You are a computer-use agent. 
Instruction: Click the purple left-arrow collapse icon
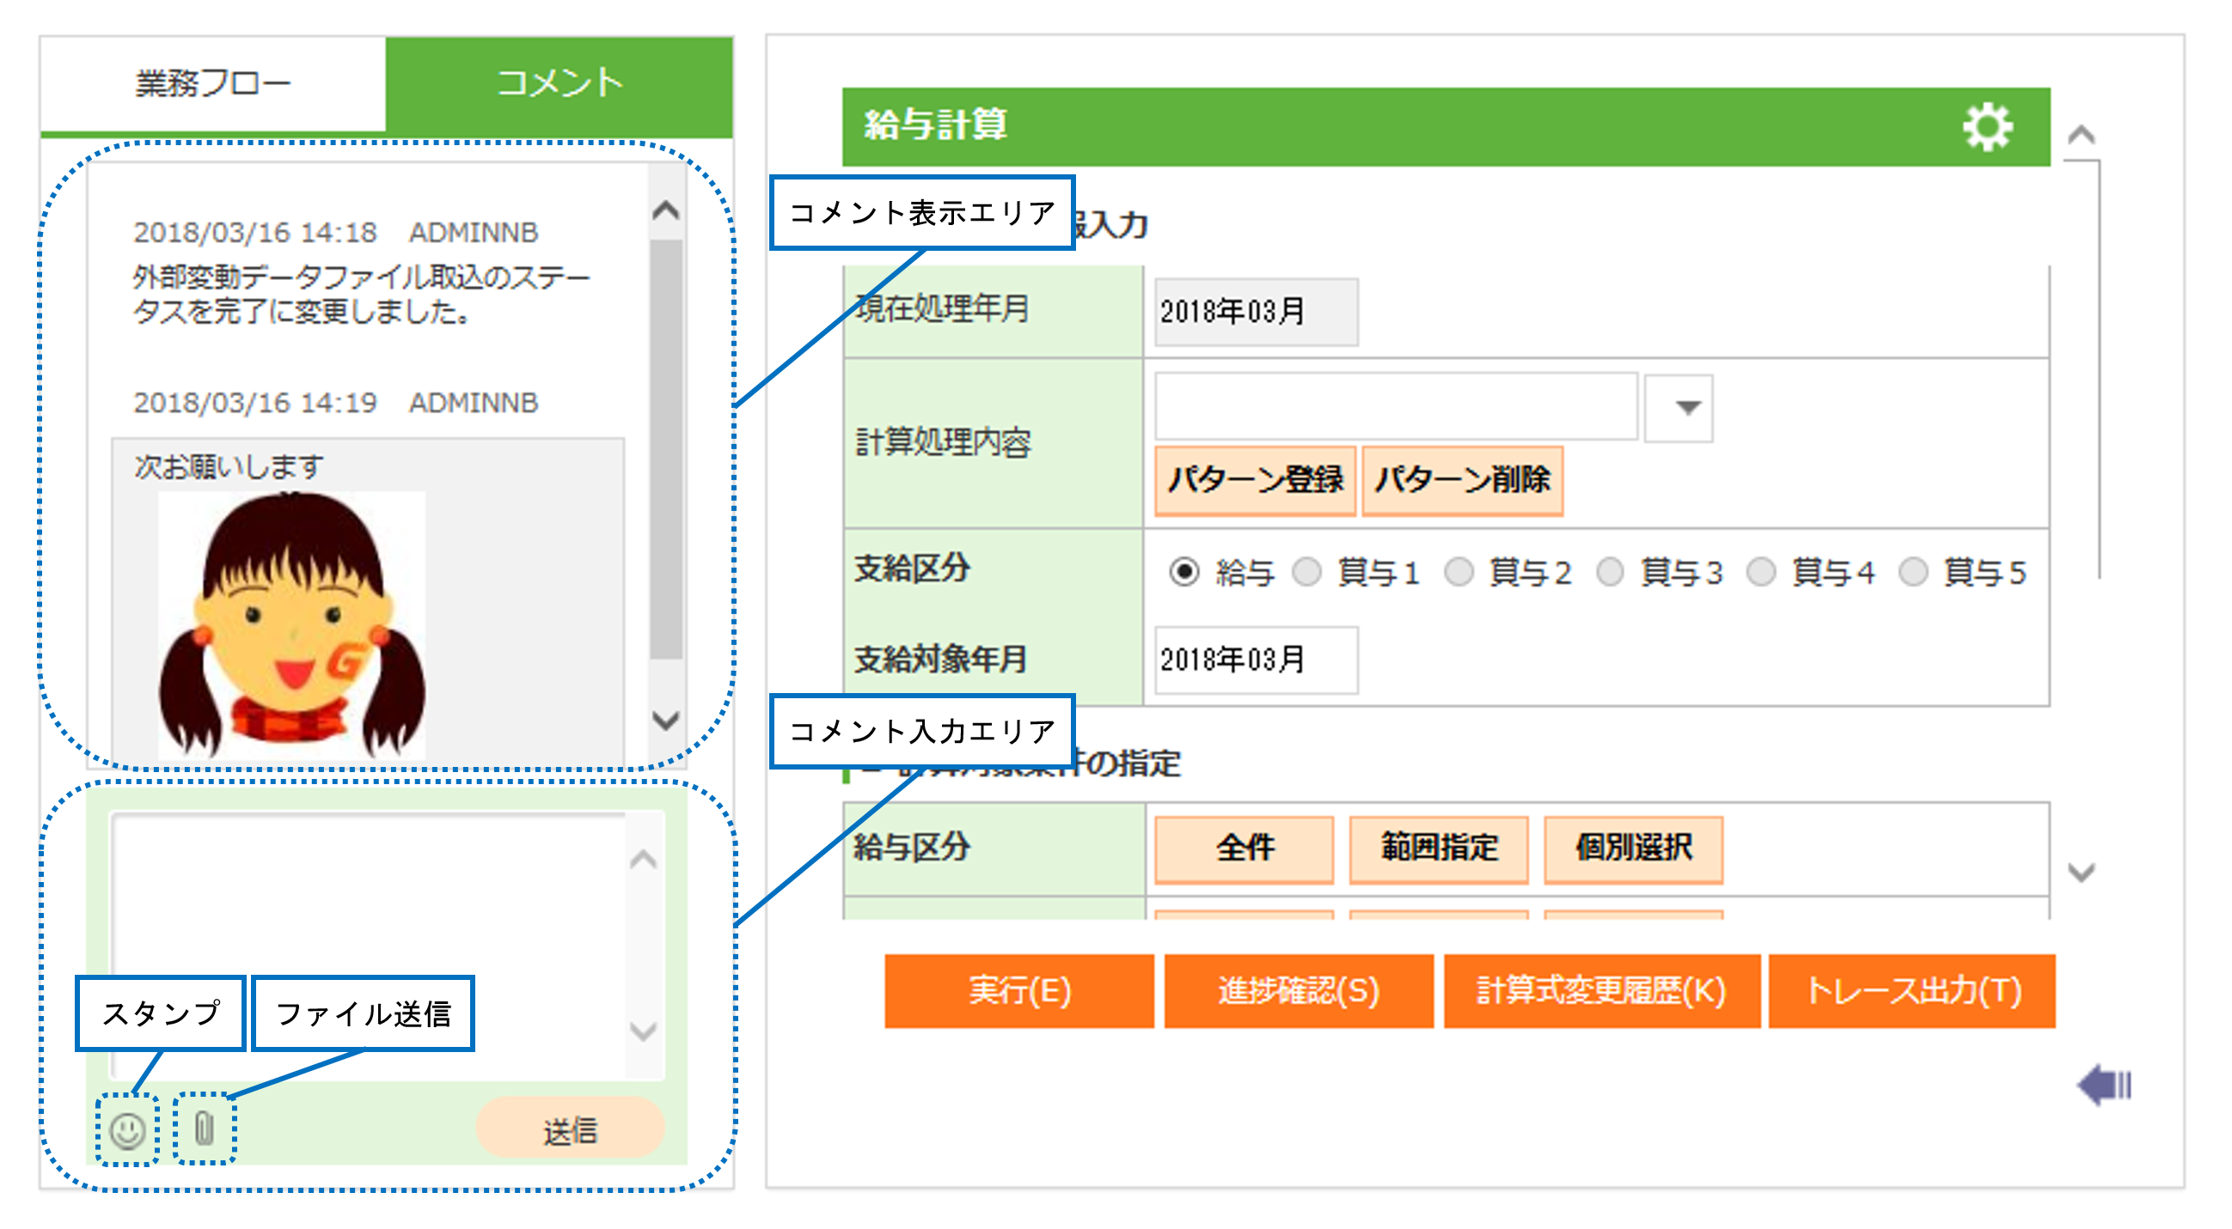click(x=2104, y=1085)
